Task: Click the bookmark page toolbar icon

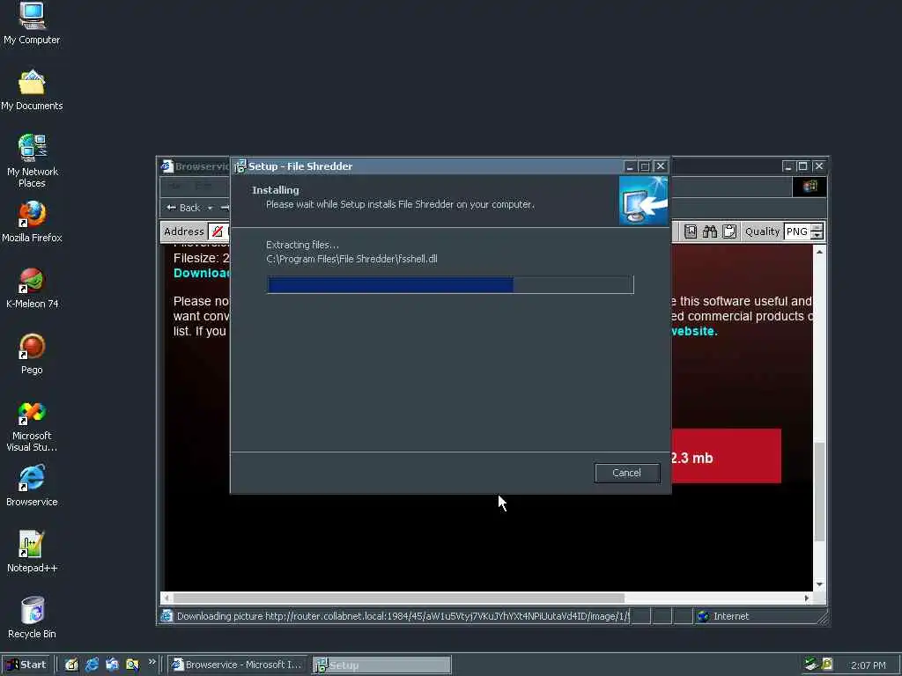Action: point(691,231)
